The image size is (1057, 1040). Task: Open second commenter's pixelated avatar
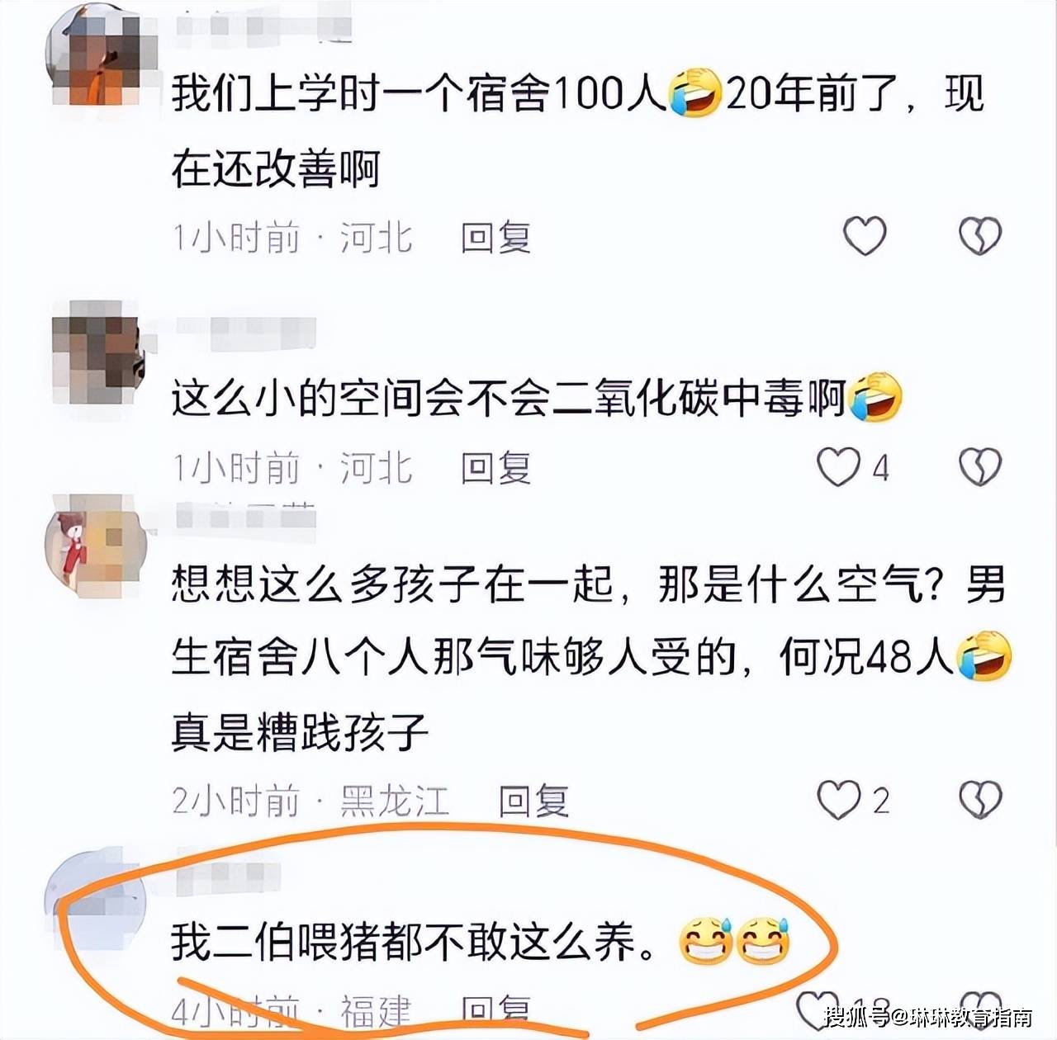(x=97, y=352)
